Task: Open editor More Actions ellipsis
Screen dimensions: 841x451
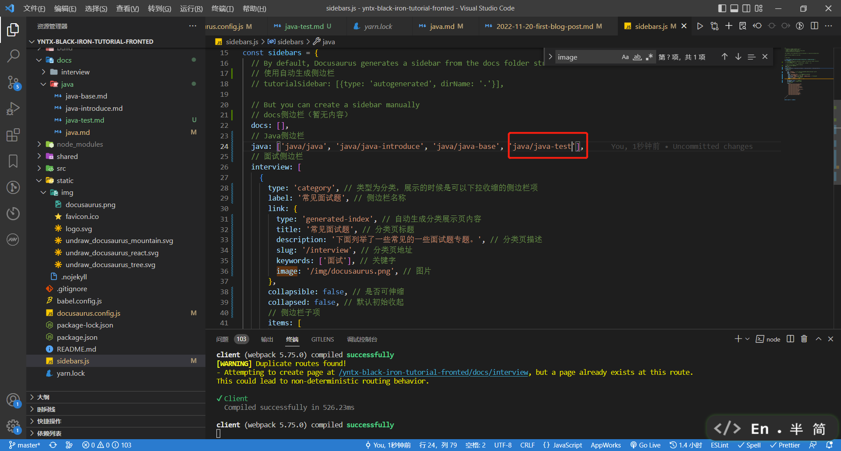Action: pyautogui.click(x=828, y=26)
